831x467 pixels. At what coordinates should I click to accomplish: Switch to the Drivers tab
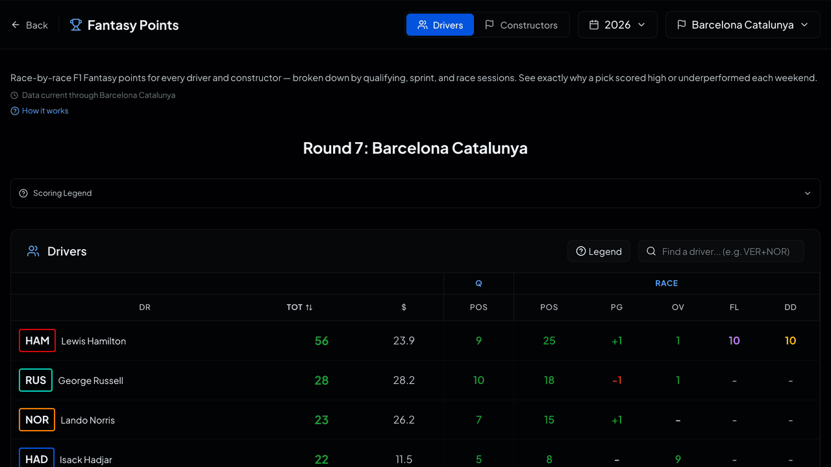coord(440,25)
